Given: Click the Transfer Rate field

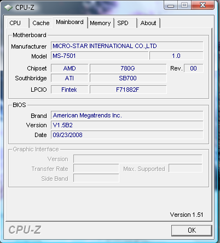Looking at the screenshot, I should coord(96,168).
